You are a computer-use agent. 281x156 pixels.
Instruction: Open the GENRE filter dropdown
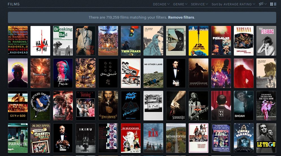click(180, 4)
